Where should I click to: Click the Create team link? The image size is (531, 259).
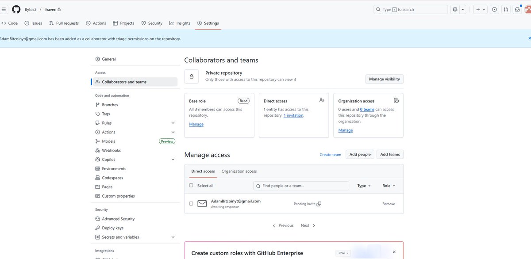(x=331, y=155)
